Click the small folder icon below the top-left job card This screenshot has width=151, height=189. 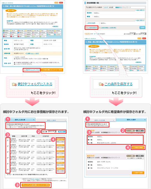(x=25, y=70)
